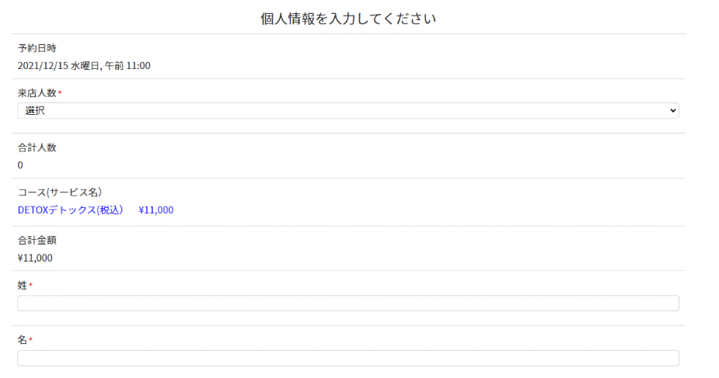719x378 pixels.
Task: Click the 合計人数 value 0
Action: [20, 165]
